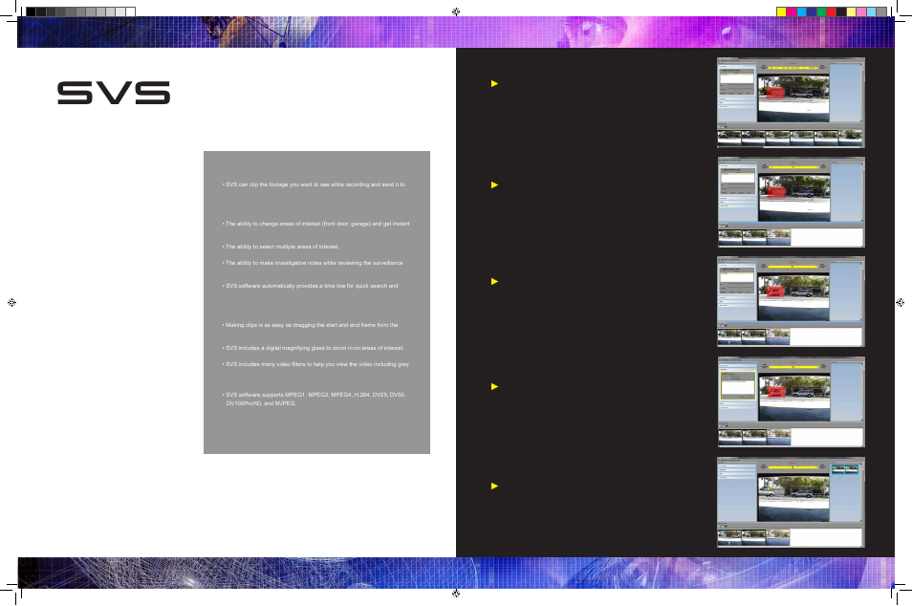Pick the red swatch in the print color bar
Screen dimensions: 912x606
click(x=831, y=11)
